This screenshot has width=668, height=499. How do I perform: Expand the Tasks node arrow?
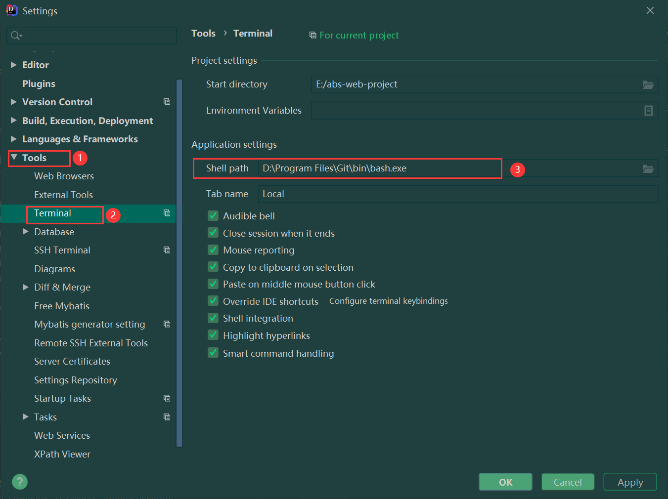tap(26, 416)
